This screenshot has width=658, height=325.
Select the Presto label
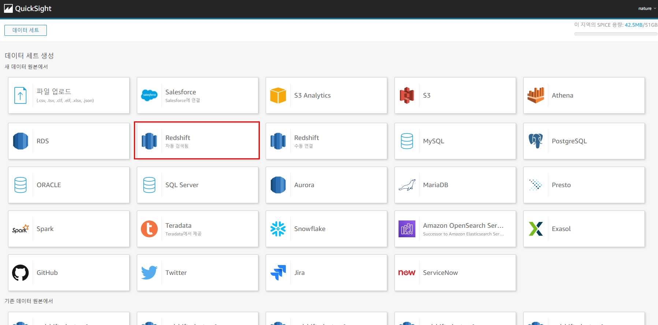[561, 185]
